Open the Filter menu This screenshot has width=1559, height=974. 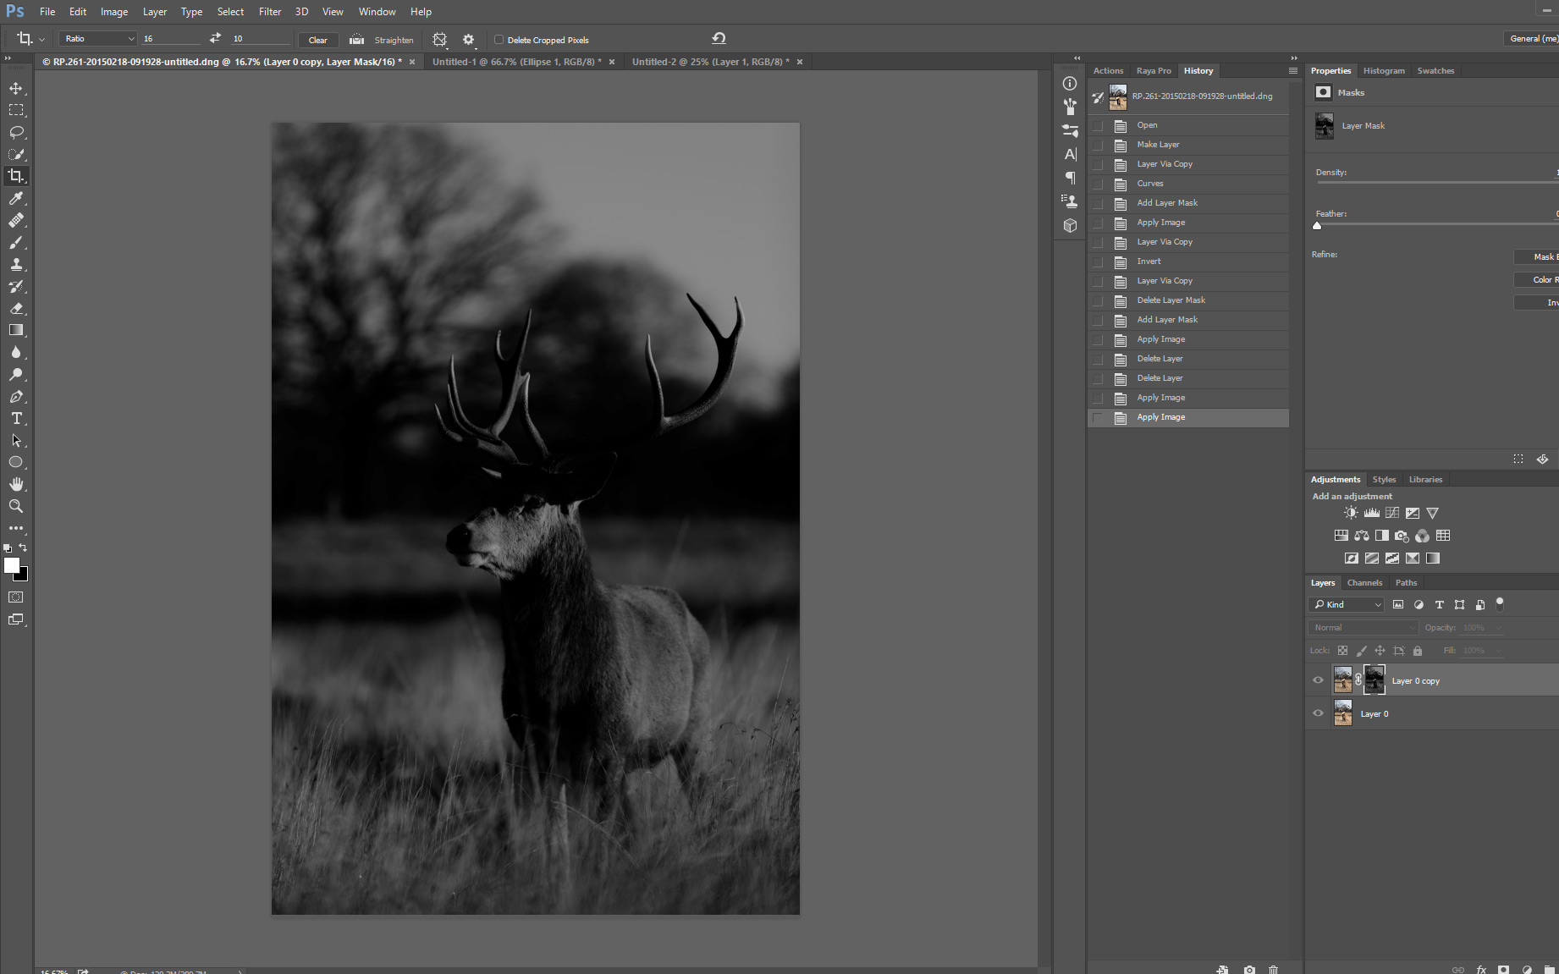(x=269, y=11)
